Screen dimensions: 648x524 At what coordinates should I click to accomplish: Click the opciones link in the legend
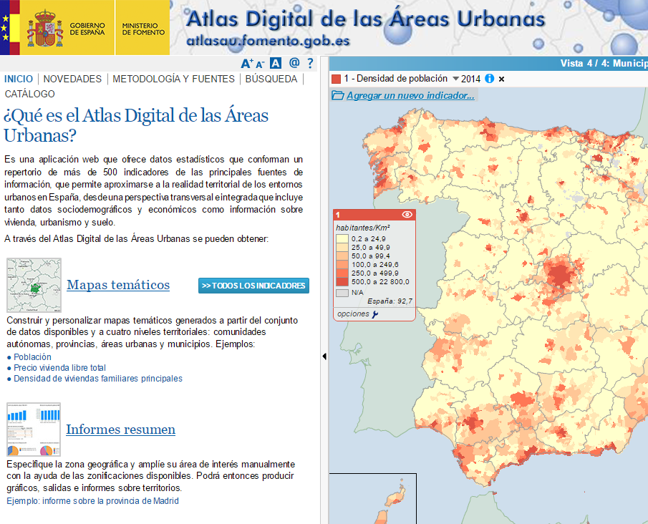pyautogui.click(x=353, y=314)
